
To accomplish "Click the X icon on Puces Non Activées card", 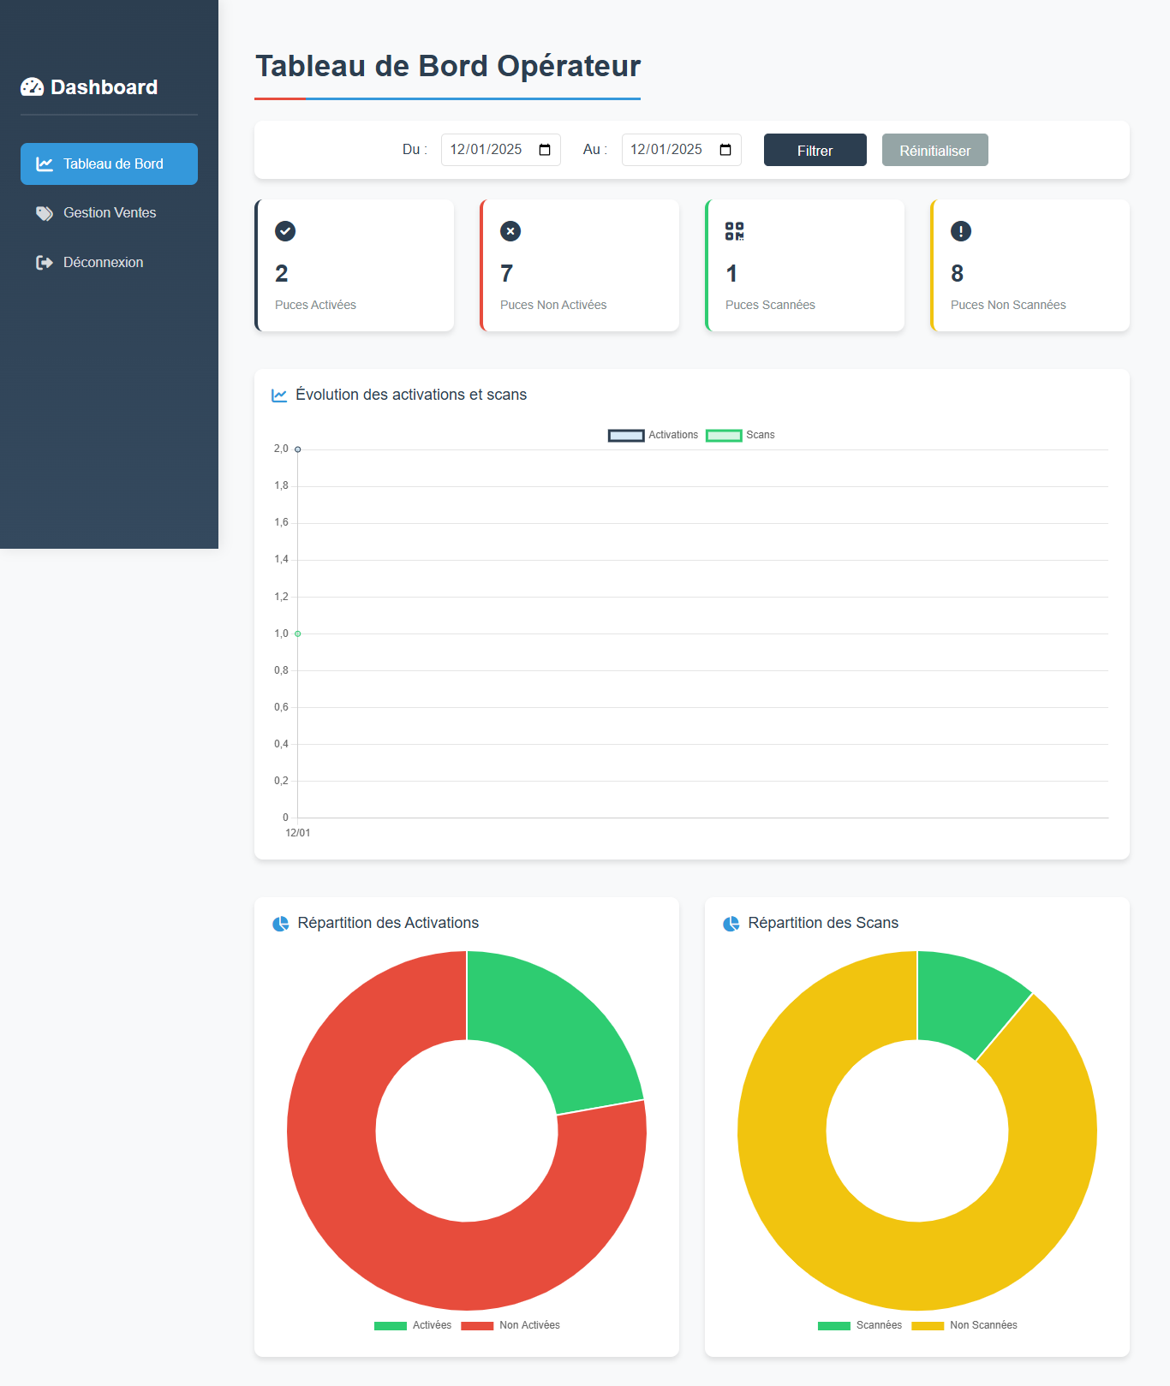I will coord(510,231).
